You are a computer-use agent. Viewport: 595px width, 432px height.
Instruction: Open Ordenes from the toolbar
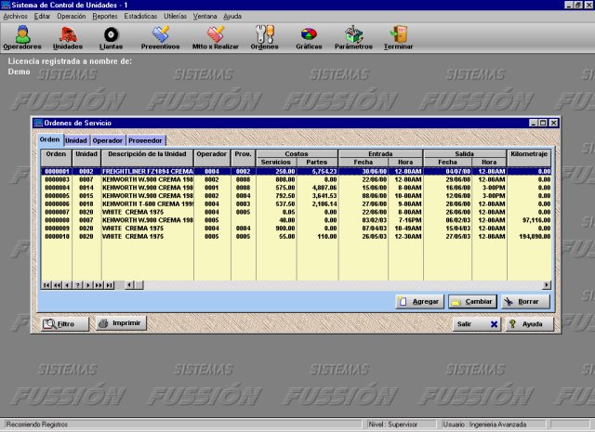coord(264,36)
